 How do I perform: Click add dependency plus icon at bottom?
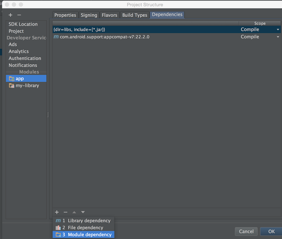point(57,212)
